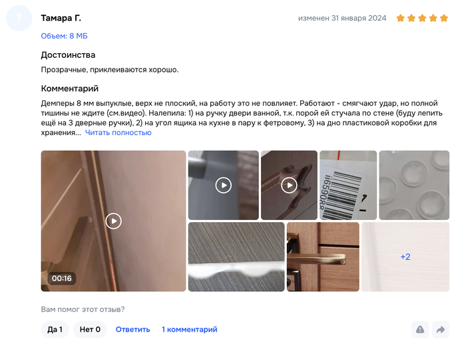Open the transparent bumpers close-up photo

coord(414,185)
